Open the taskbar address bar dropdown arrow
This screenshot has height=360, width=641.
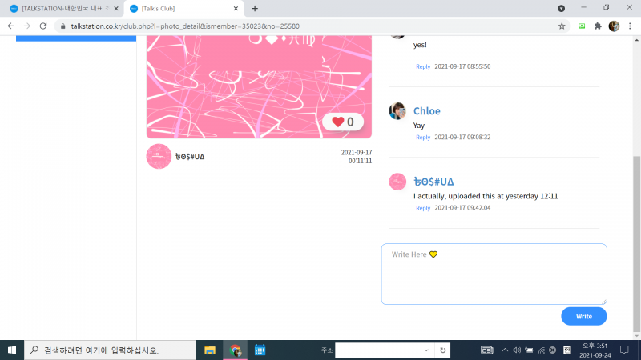(x=425, y=350)
